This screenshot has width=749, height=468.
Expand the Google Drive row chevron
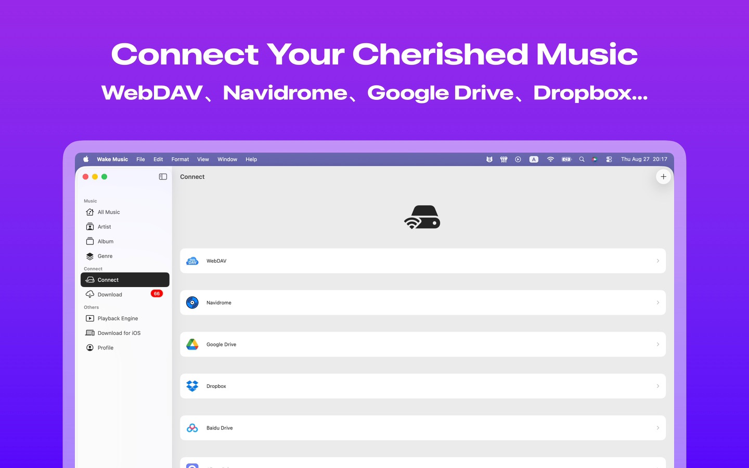pyautogui.click(x=658, y=344)
